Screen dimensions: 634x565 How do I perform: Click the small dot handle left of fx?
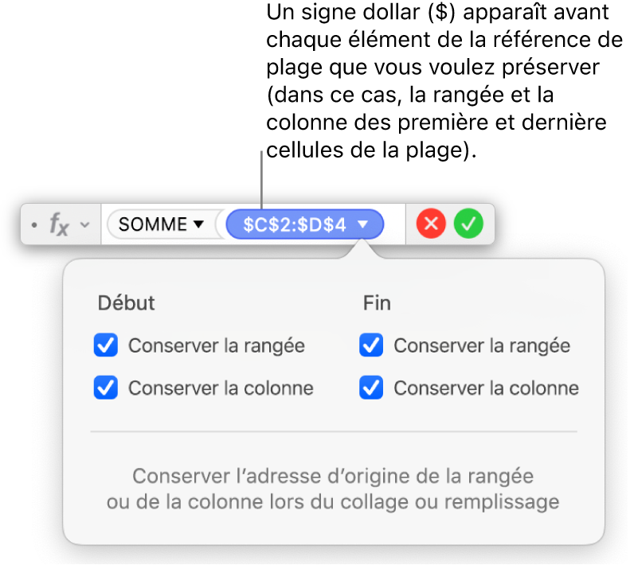(33, 226)
